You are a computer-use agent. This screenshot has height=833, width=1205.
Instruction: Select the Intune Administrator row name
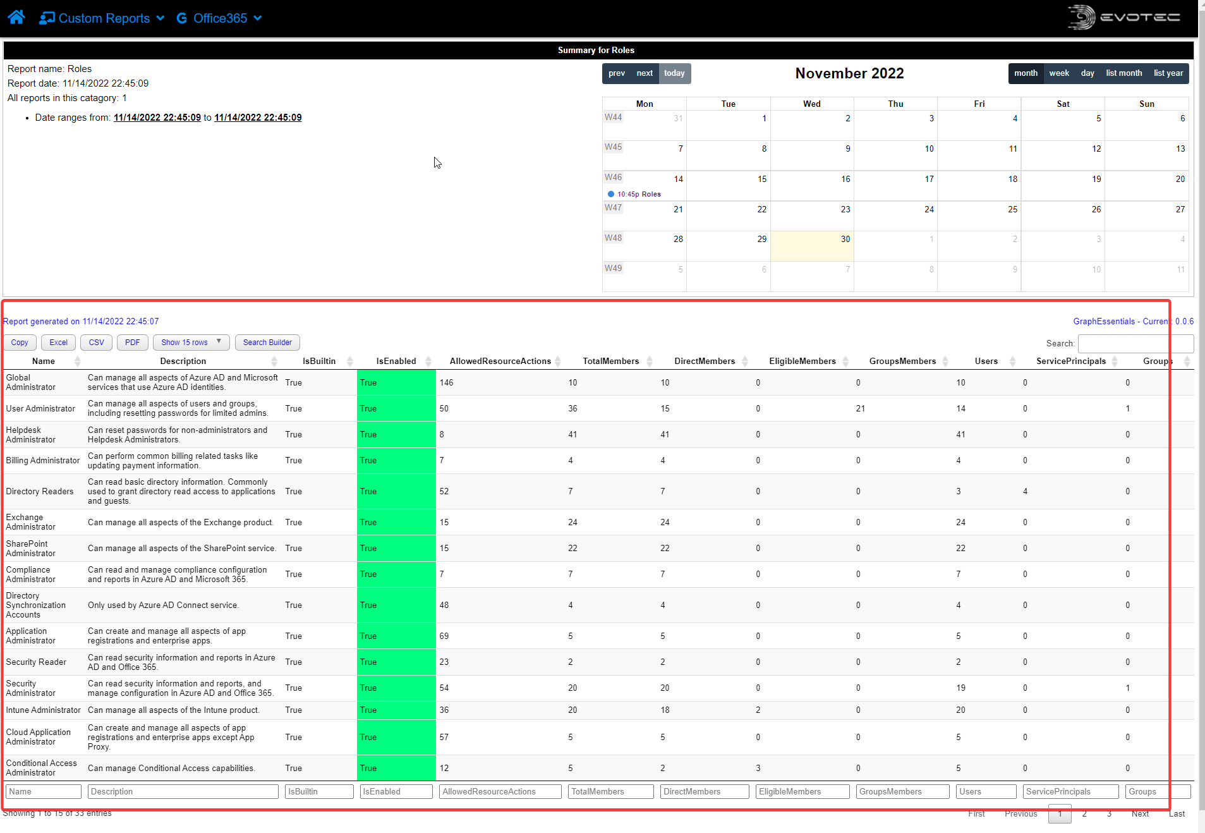pos(44,710)
